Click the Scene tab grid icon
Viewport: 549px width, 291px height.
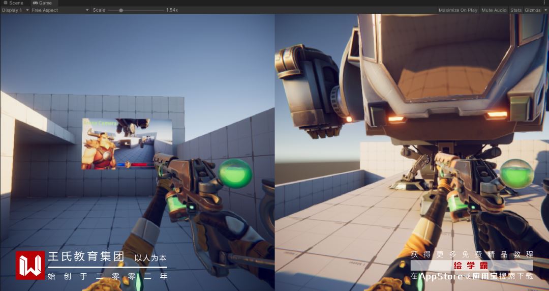5,3
